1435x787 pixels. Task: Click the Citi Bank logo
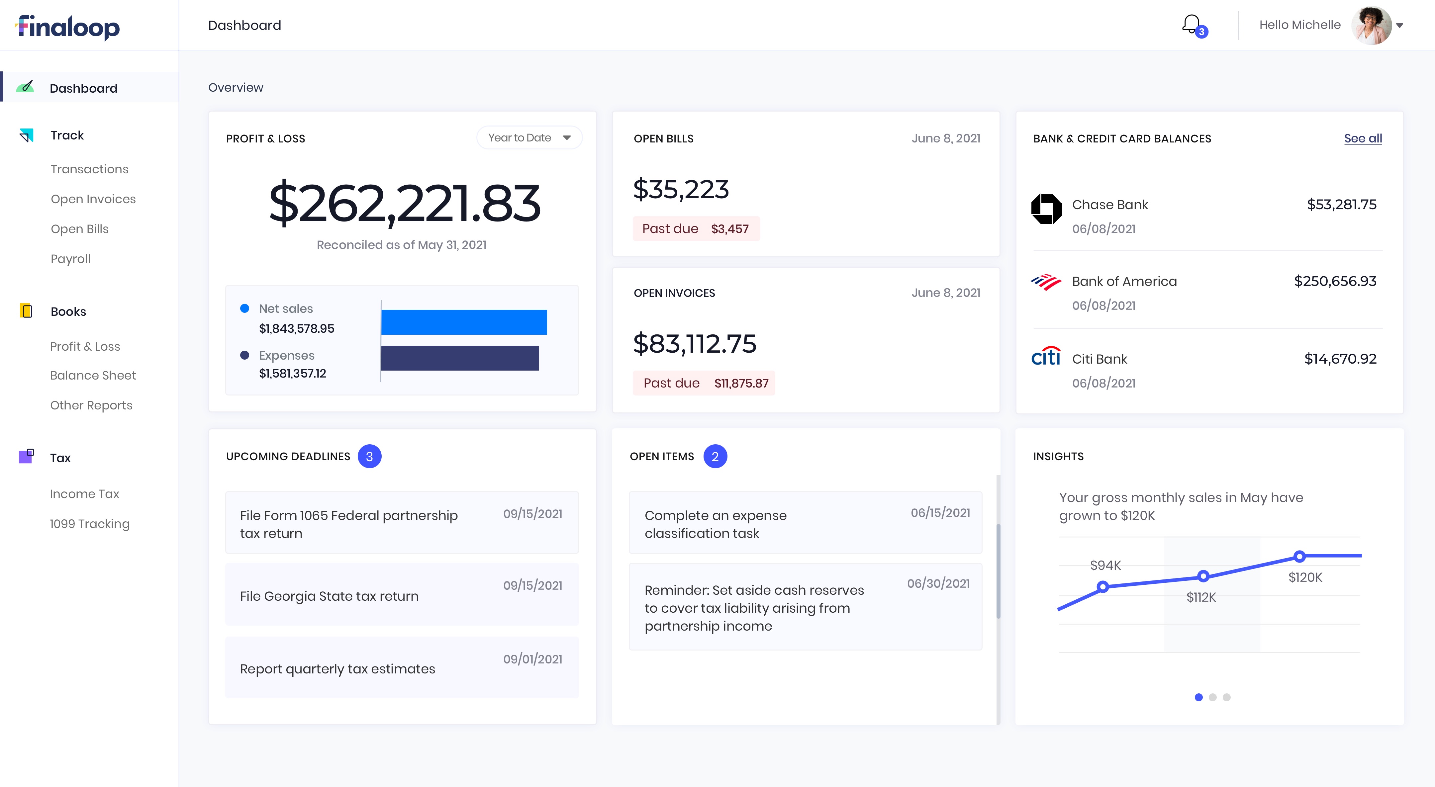click(1046, 356)
